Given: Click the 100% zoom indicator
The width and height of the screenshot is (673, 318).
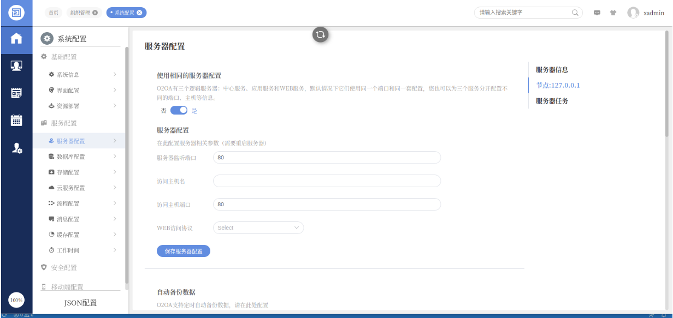Looking at the screenshot, I should point(16,300).
